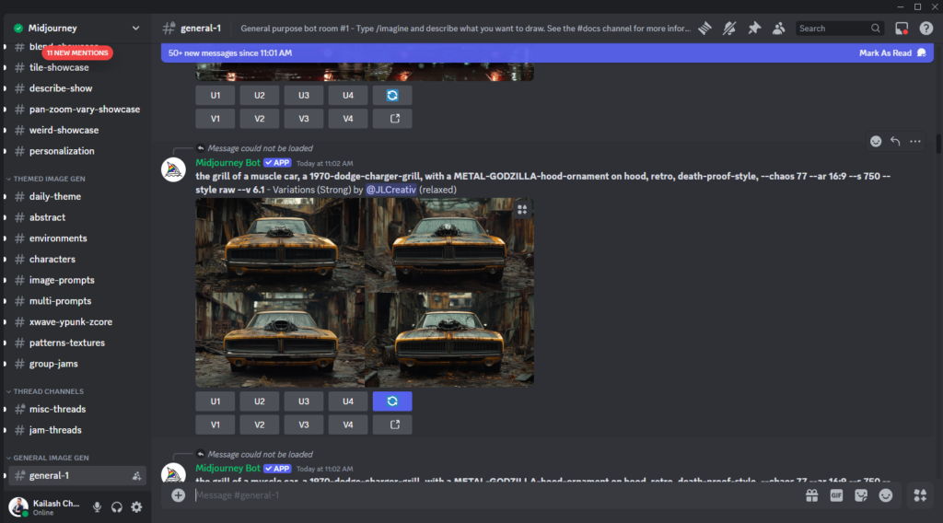Show member list icon
This screenshot has width=943, height=523.
point(779,29)
